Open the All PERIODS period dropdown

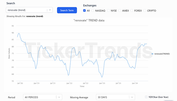click(42, 97)
